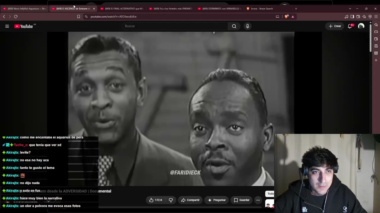Click the chat message "no esa no hay aca"
This screenshot has height=213, width=380.
(x=34, y=160)
